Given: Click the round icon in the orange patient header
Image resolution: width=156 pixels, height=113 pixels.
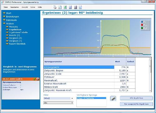Looking at the screenshot, I should [x=38, y=79].
